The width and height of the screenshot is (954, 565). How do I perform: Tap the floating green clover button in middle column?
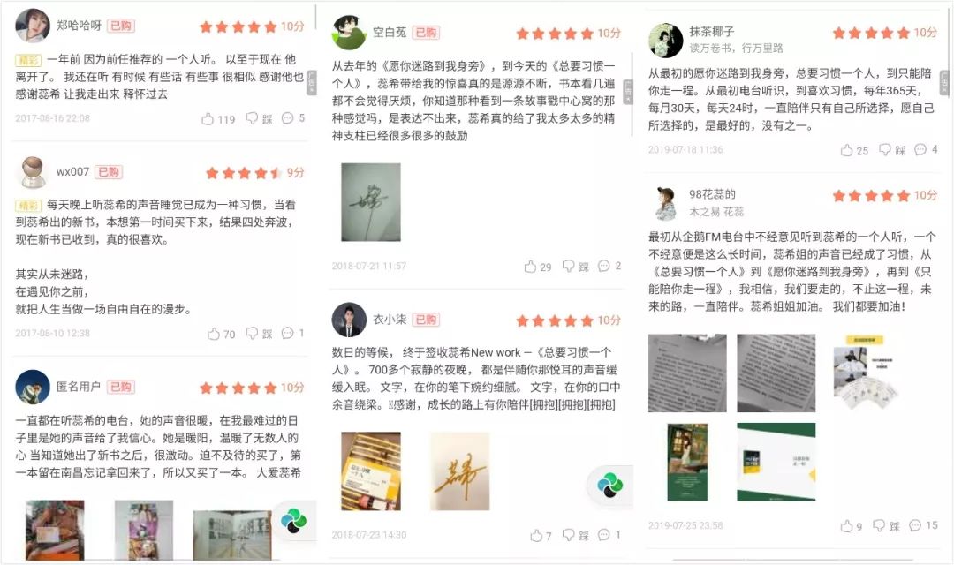(x=609, y=485)
